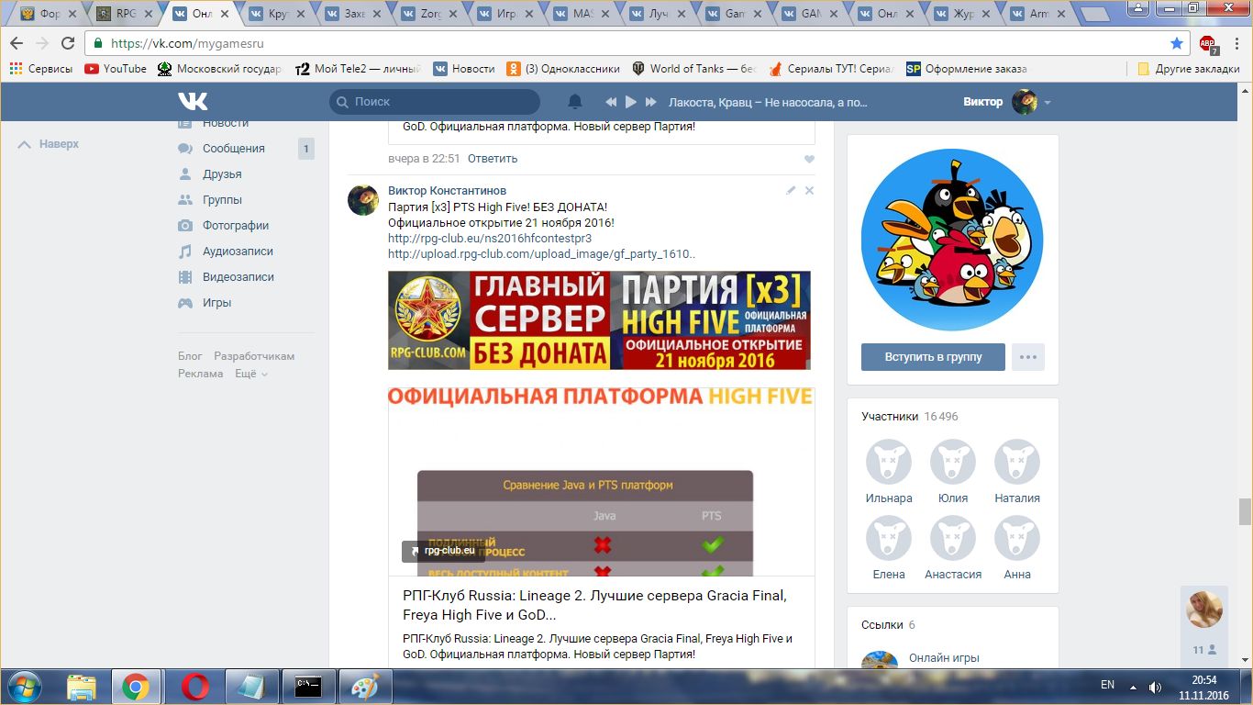Click Ответить under the comment
Viewport: 1253px width, 705px height.
(493, 159)
